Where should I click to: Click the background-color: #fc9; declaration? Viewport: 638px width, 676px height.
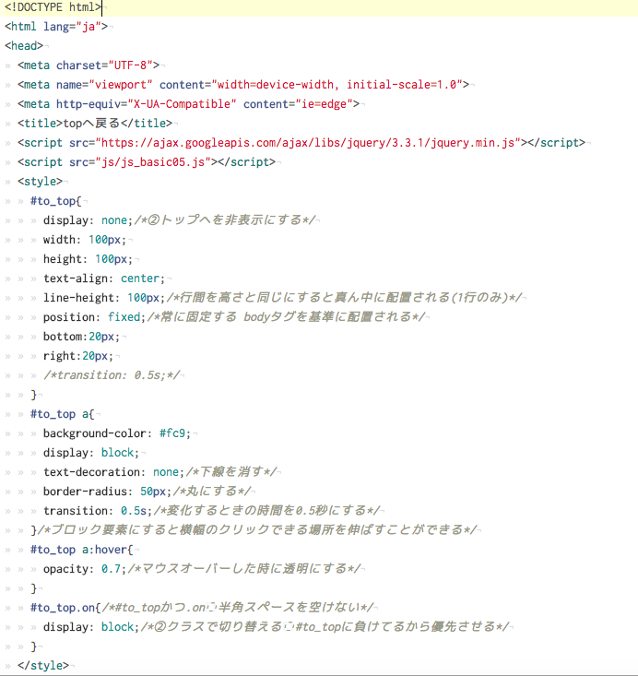(117, 433)
